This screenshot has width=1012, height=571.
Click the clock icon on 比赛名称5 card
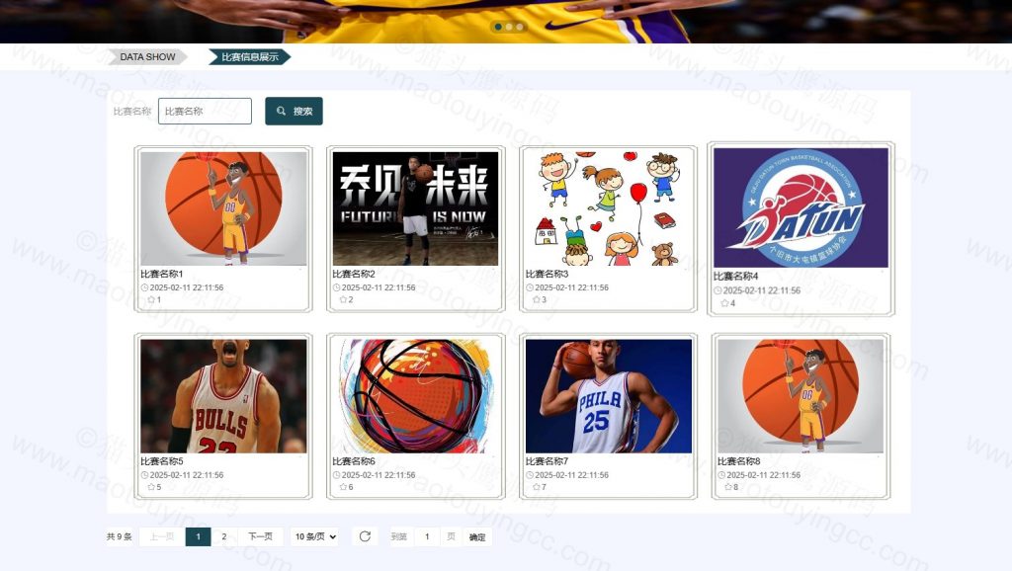point(144,475)
